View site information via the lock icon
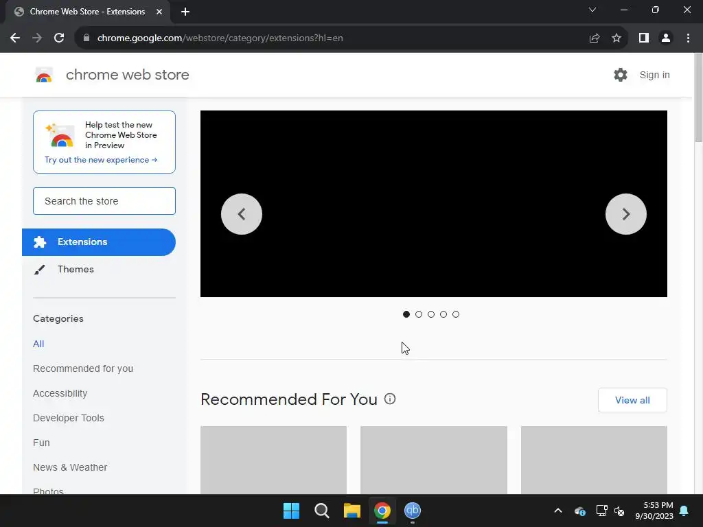The image size is (703, 527). (87, 38)
